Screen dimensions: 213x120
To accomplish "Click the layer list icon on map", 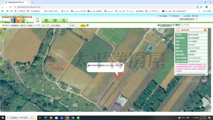I will pyautogui.click(x=6, y=104).
